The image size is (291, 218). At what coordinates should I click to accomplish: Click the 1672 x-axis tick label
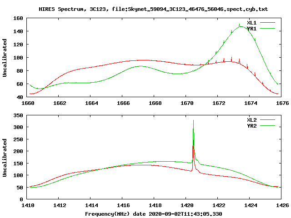coord(219,103)
